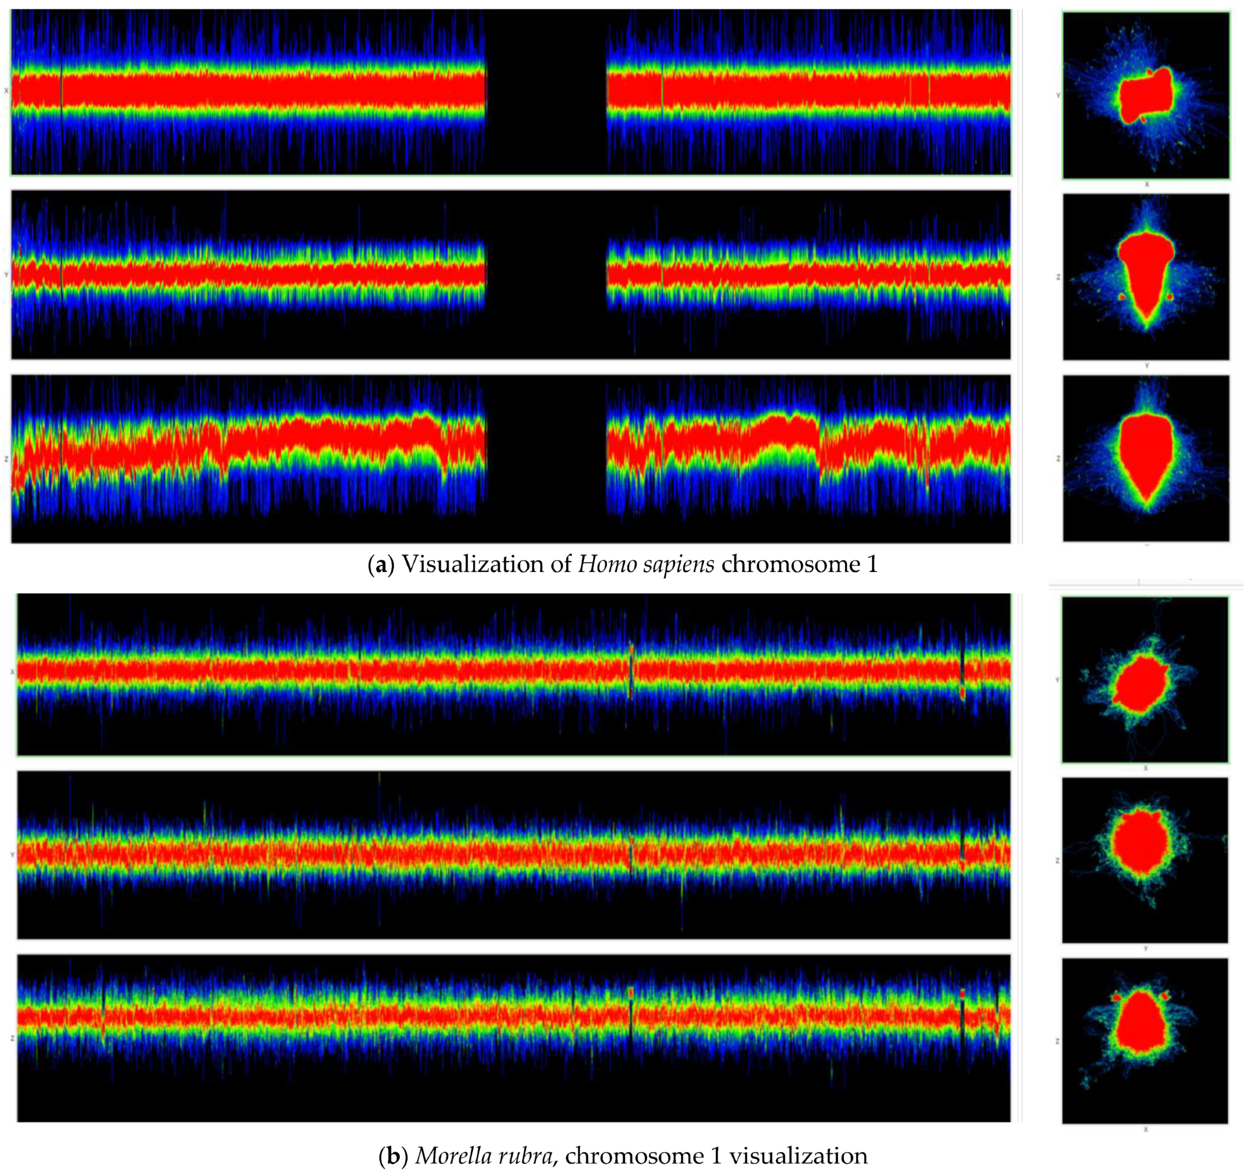
Task: Select the Morella rubra XY projection thumbnail
Action: click(x=1145, y=679)
